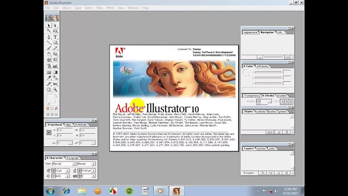Viewport: 348px width, 196px height.
Task: Open the font style dropdown showing Roman
Action: pos(93,164)
